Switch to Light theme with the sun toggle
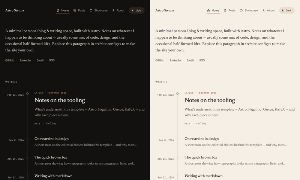The image size is (300, 180). tap(136, 10)
